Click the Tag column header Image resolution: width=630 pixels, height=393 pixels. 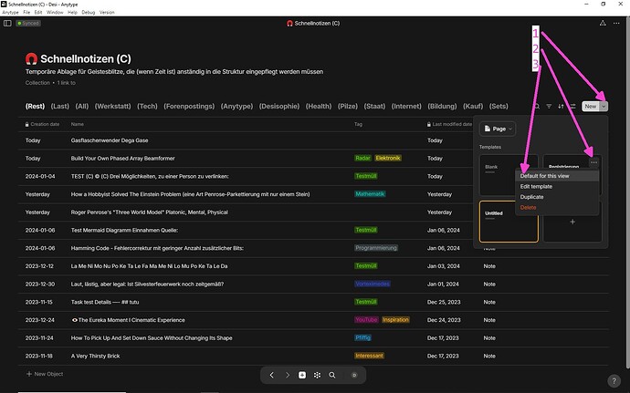(358, 124)
